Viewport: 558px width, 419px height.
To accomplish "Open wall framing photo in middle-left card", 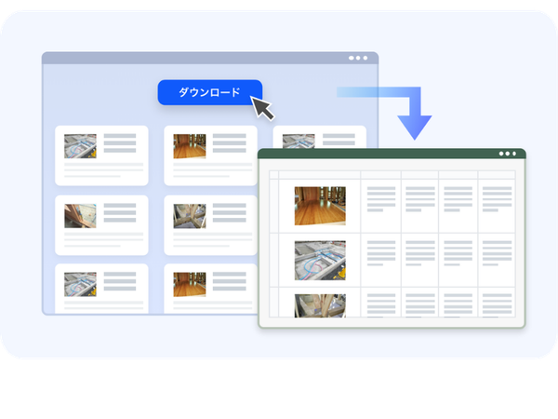I will [x=80, y=216].
